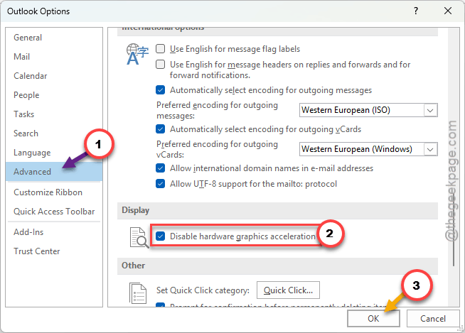
Task: Click the Other section header
Action: [277, 266]
